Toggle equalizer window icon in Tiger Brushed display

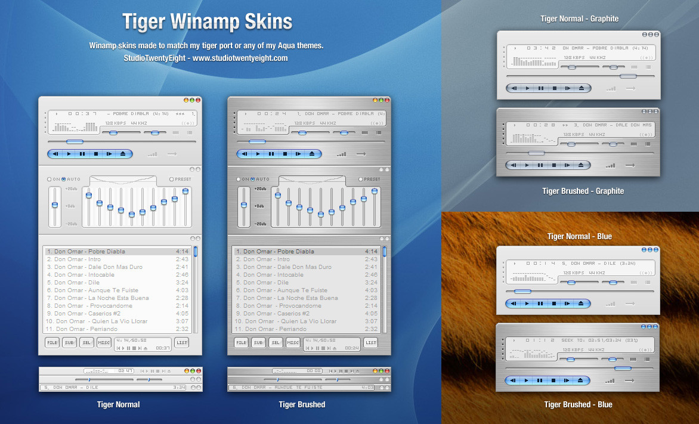point(364,132)
